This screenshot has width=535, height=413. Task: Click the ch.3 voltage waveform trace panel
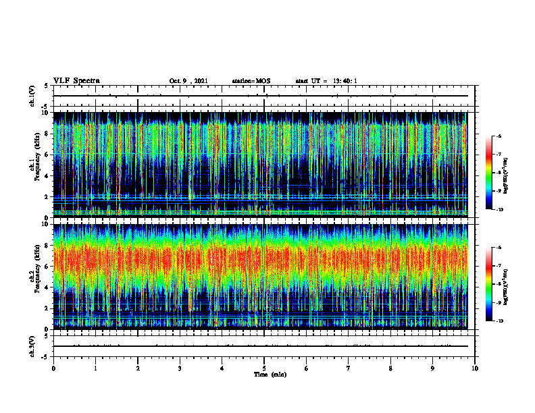[264, 346]
